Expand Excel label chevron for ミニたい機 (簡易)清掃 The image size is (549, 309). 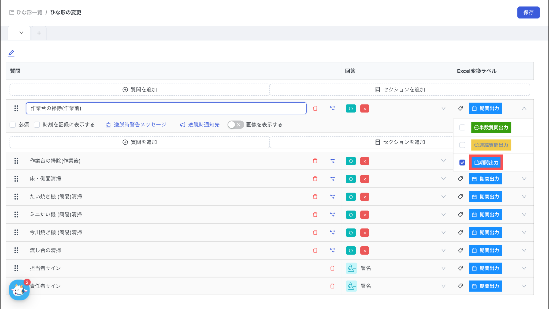pos(524,215)
